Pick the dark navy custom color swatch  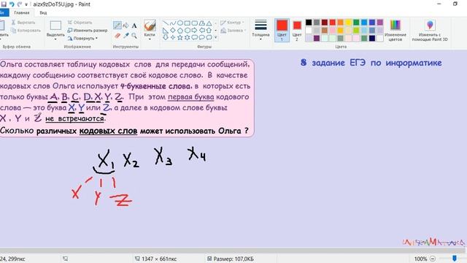tap(372, 38)
